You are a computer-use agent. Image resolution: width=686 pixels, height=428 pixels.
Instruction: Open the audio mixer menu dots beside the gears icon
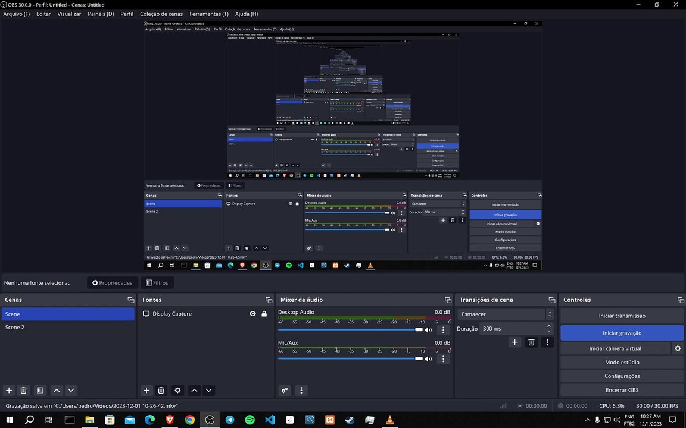point(301,390)
